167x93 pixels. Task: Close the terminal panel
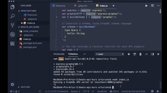(158, 54)
